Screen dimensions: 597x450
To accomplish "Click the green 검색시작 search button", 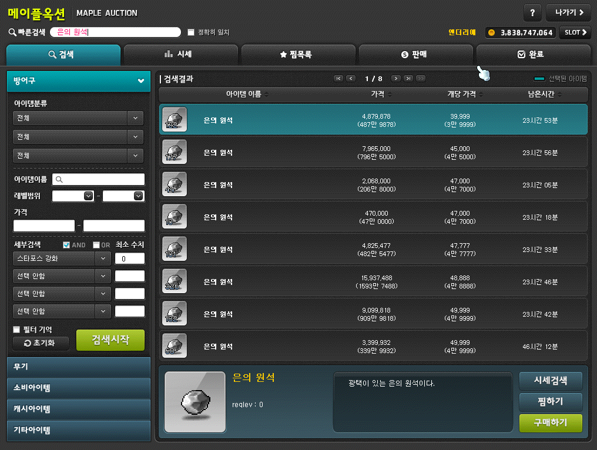I will tap(110, 340).
